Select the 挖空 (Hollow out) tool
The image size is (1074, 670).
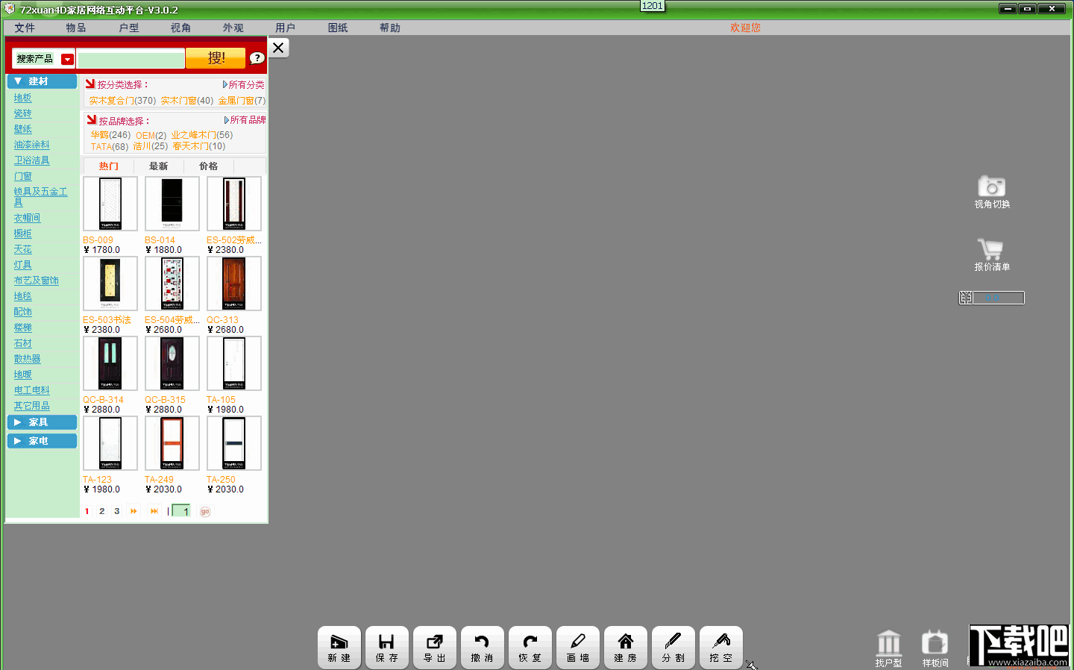point(721,647)
